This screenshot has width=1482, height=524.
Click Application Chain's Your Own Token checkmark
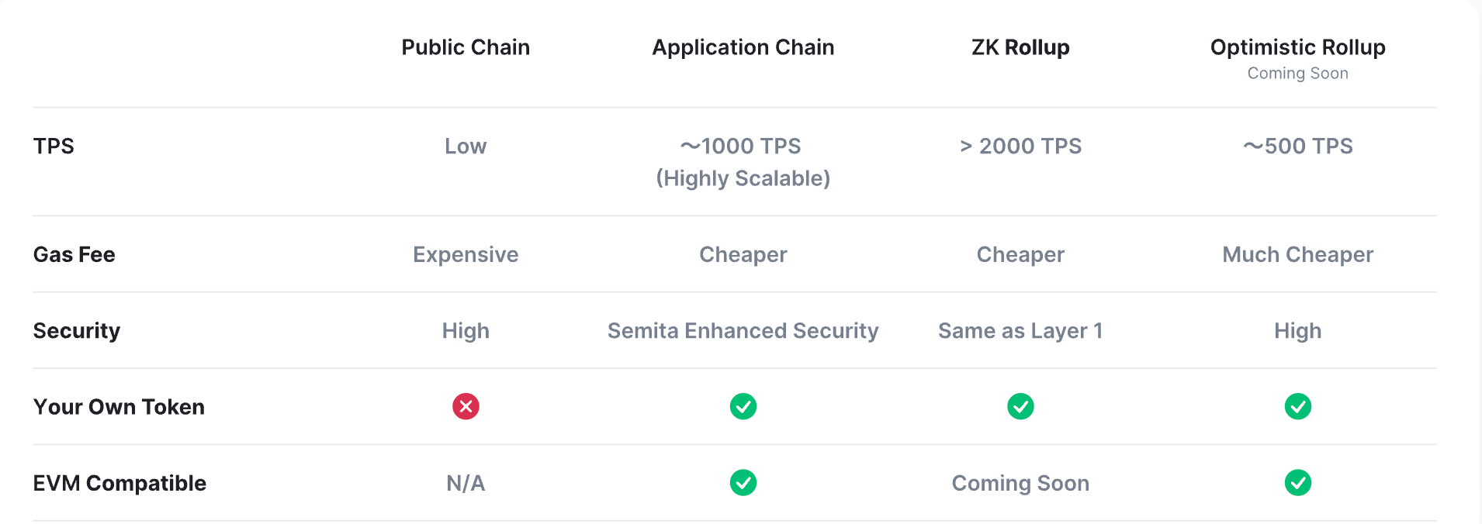tap(743, 406)
